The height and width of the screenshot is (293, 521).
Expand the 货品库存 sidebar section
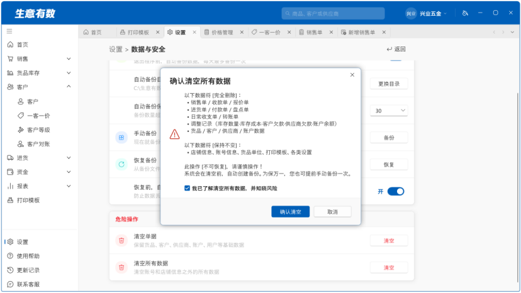click(x=69, y=73)
